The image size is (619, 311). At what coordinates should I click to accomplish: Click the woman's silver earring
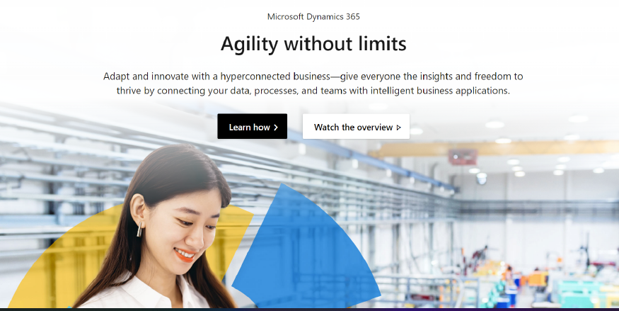(139, 230)
